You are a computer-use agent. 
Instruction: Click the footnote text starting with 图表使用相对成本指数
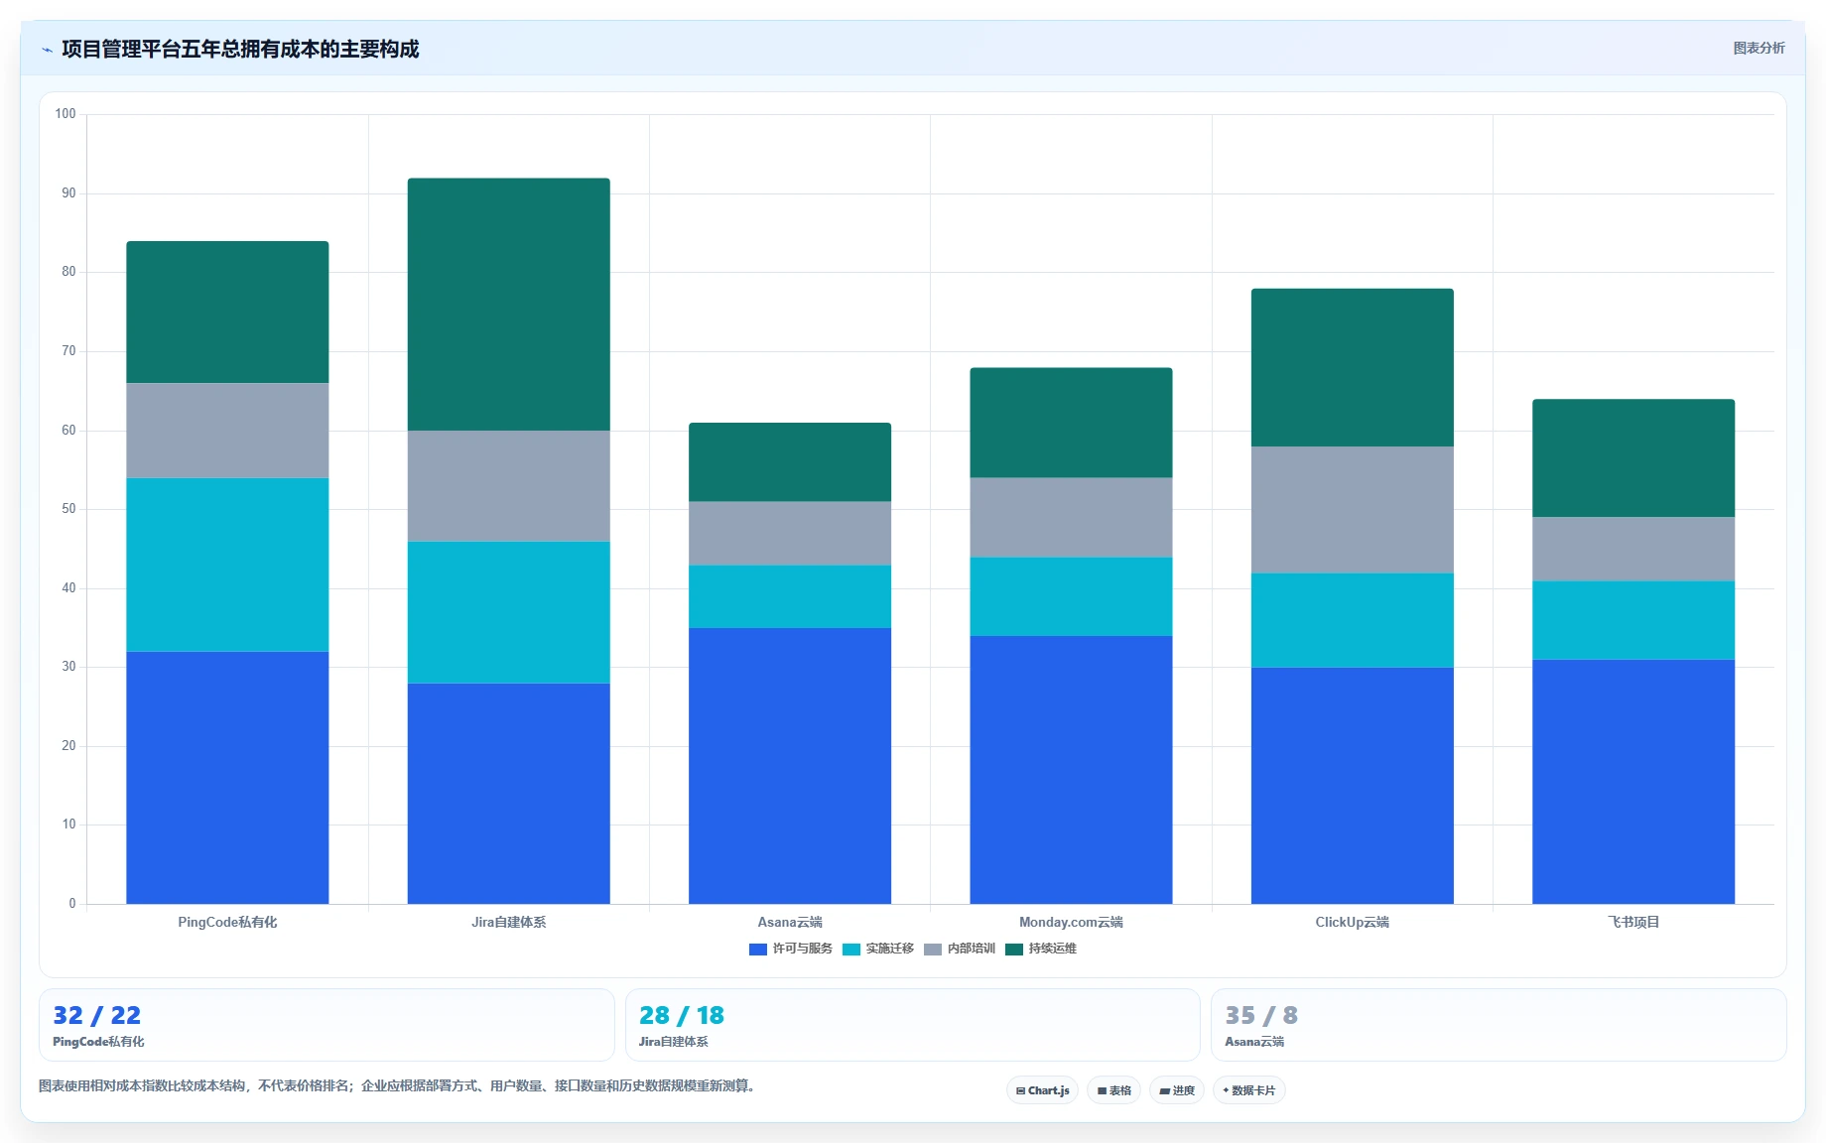(x=399, y=1086)
